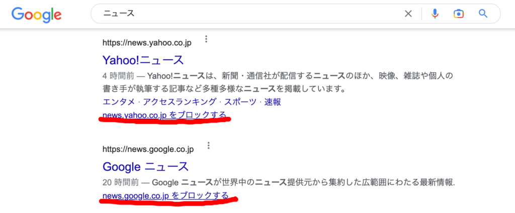Open three-dot menu beside news.yahoo.co.jp URL
Screen dimensions: 515x213
pyautogui.click(x=206, y=40)
